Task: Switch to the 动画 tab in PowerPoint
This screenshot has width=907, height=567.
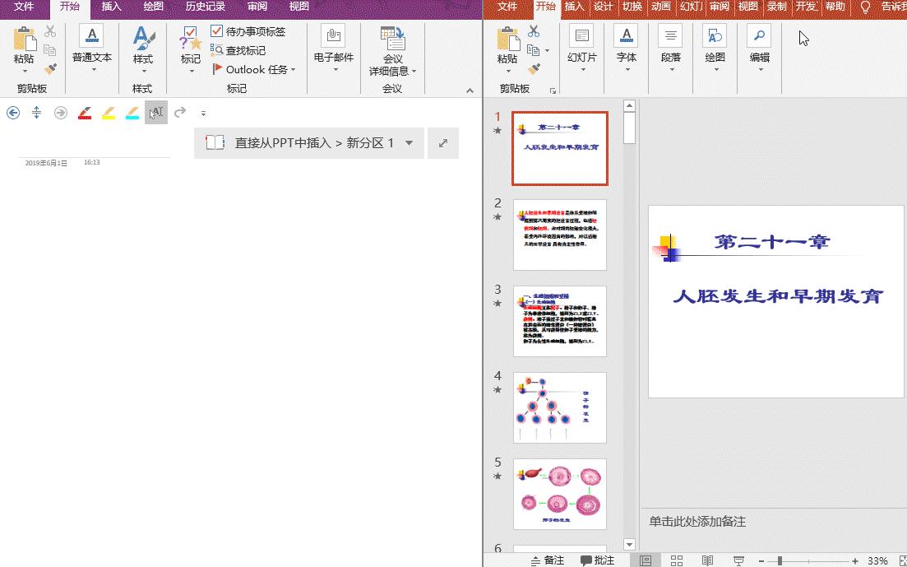Action: point(662,7)
